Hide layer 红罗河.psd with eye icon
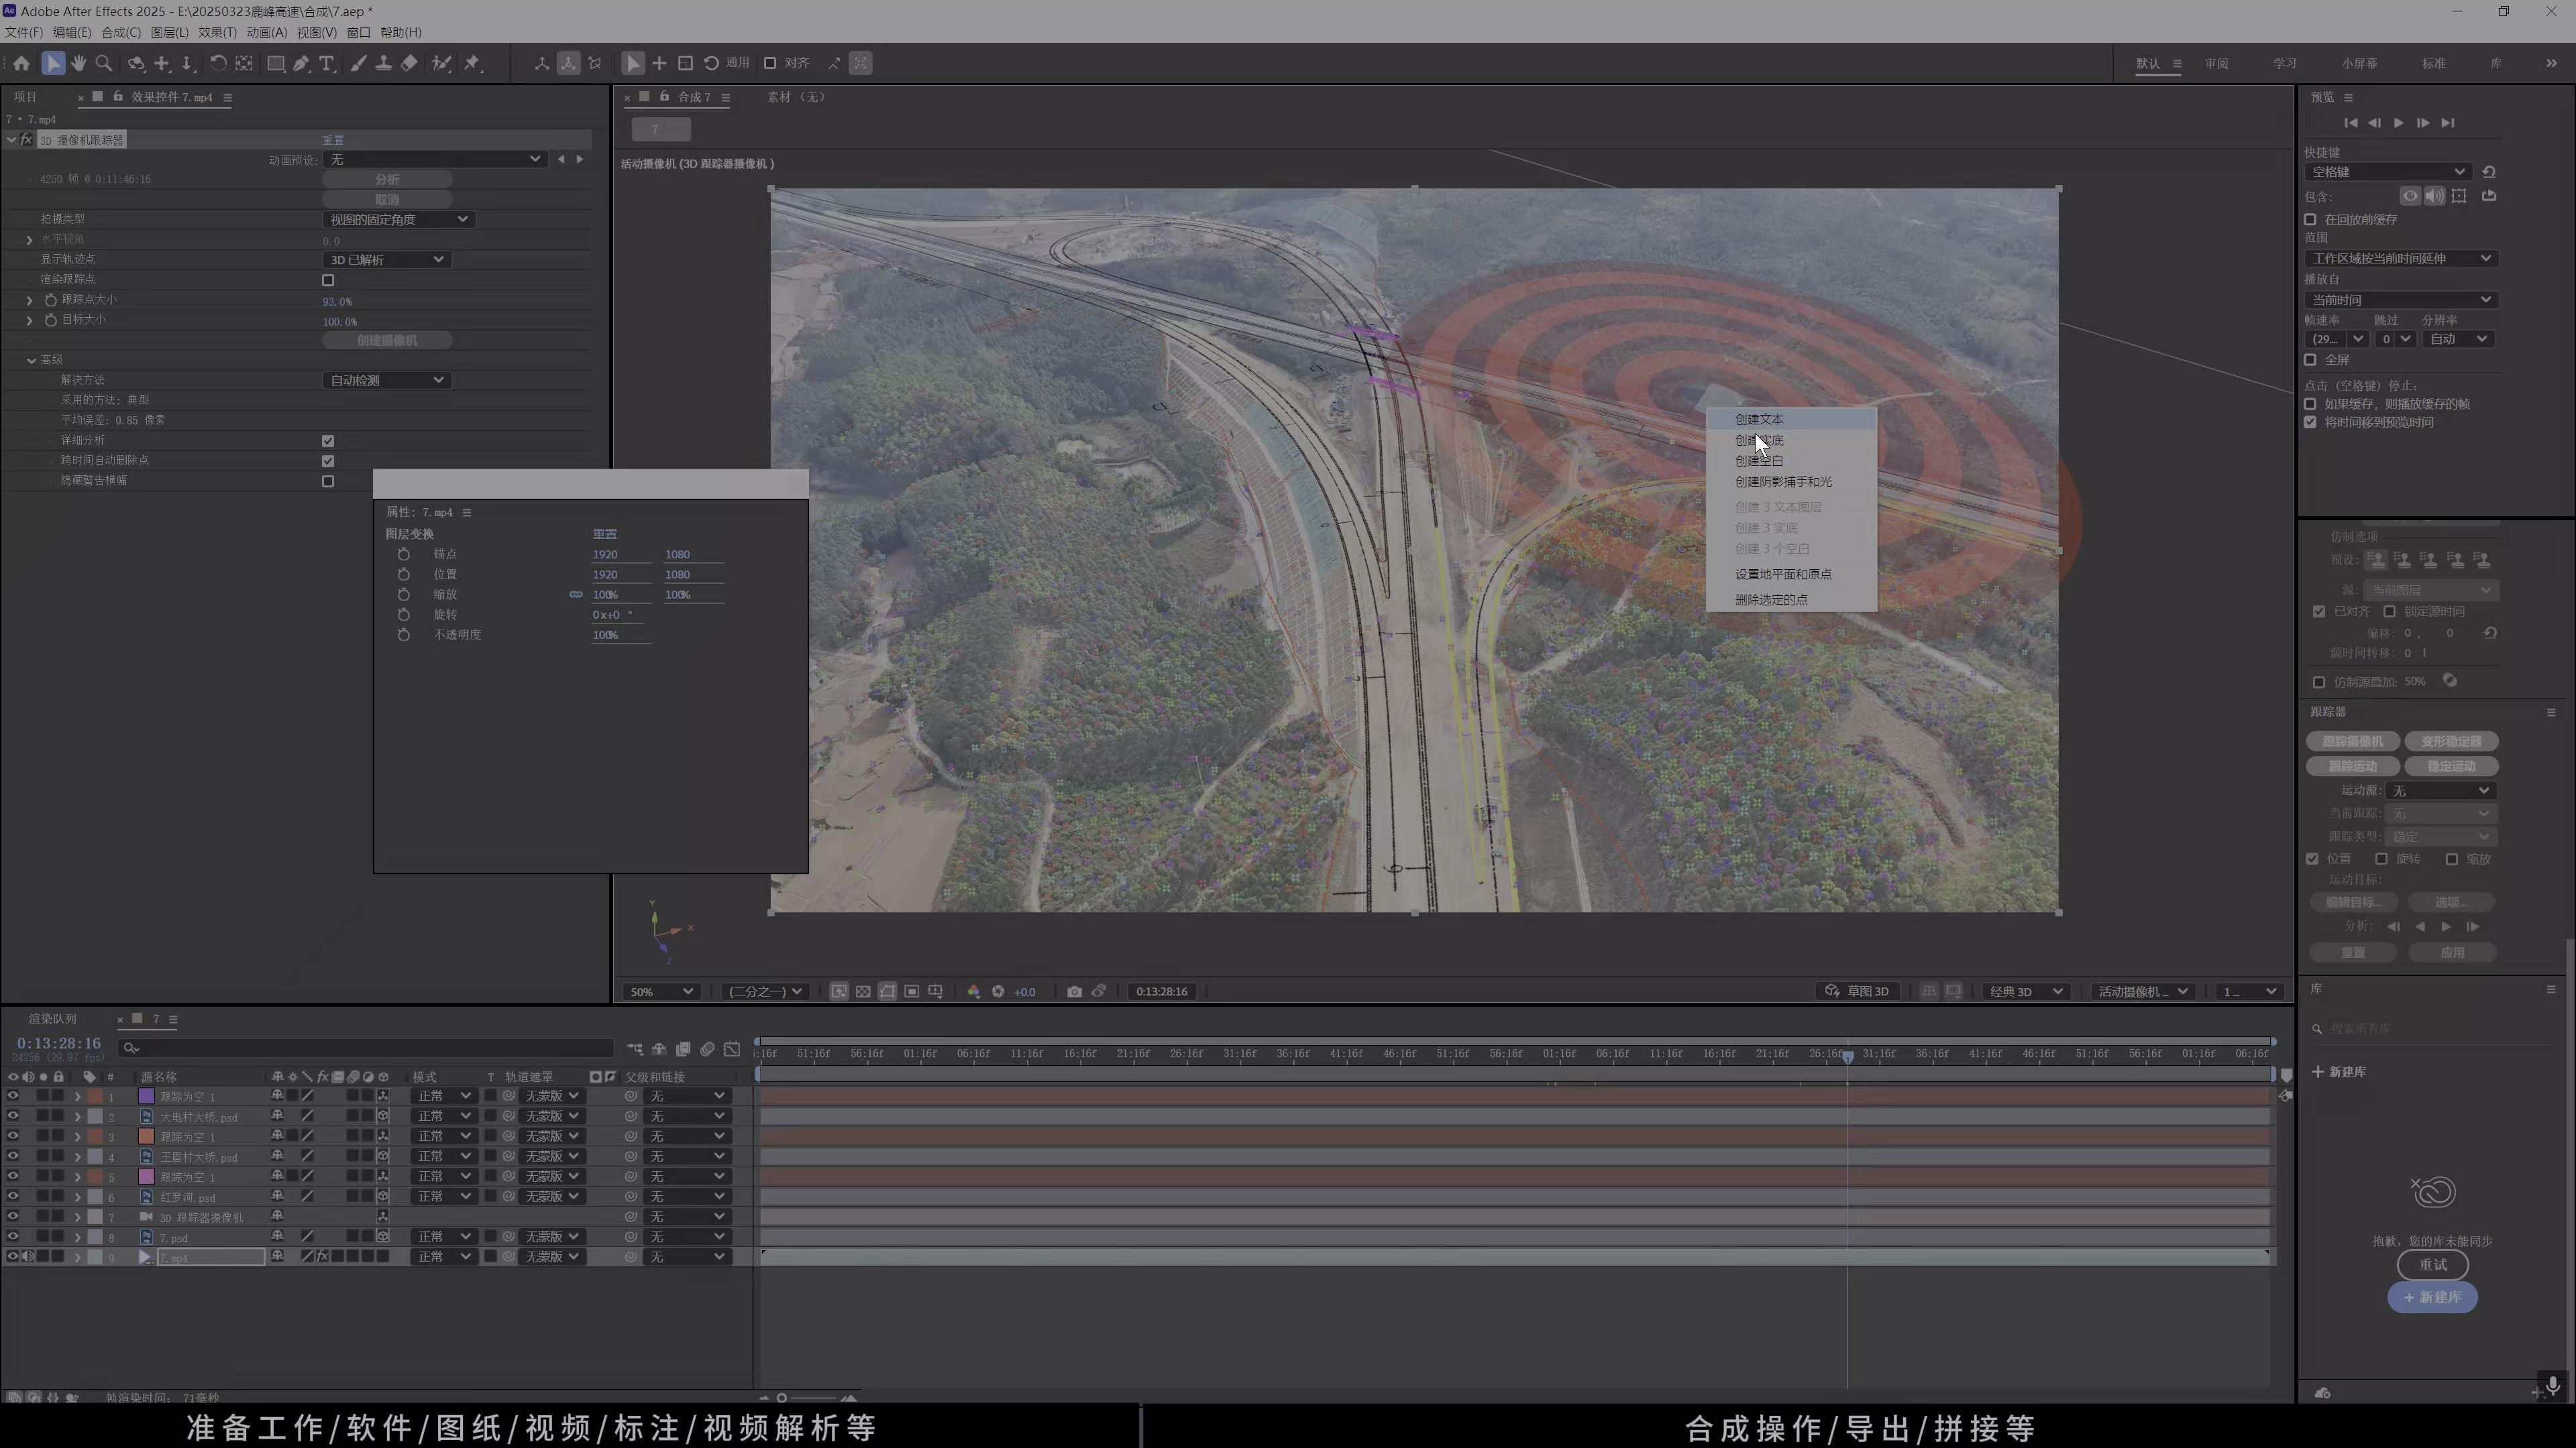 13,1196
